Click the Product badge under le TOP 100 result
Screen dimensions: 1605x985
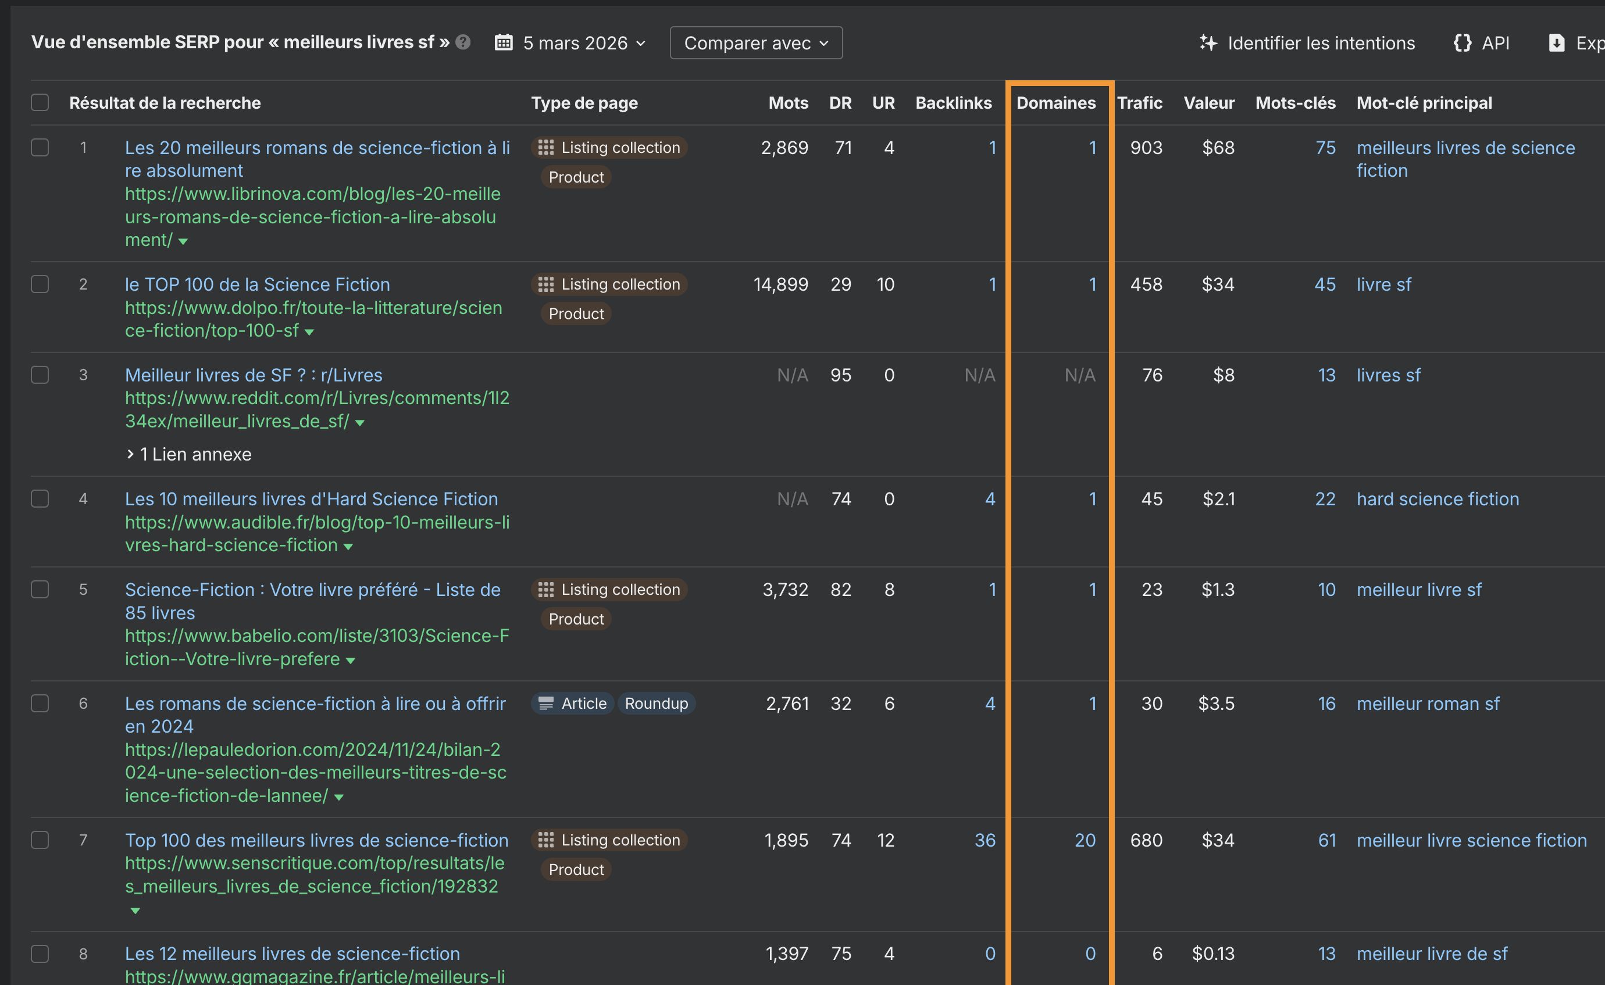575,313
